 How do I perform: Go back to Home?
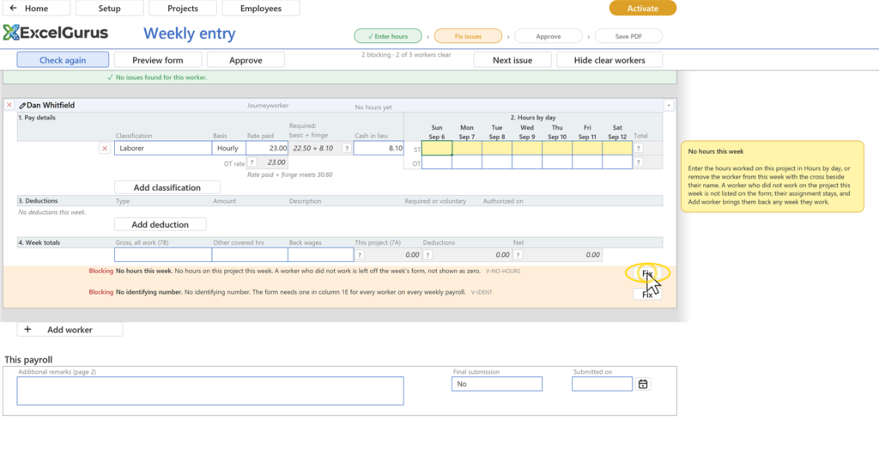pos(35,8)
